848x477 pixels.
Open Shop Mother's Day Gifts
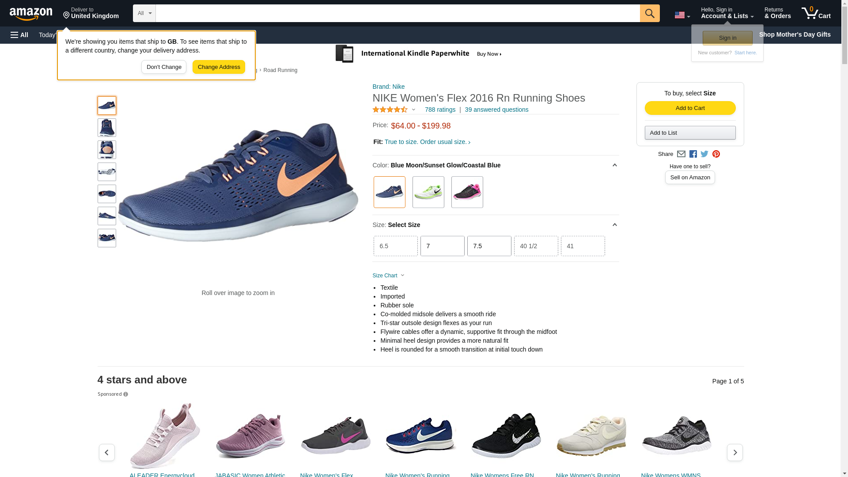794,34
